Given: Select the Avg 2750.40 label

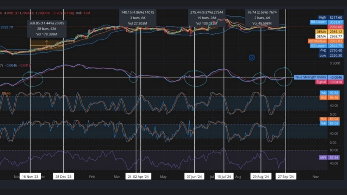Looking at the screenshot, I should pos(330,51).
